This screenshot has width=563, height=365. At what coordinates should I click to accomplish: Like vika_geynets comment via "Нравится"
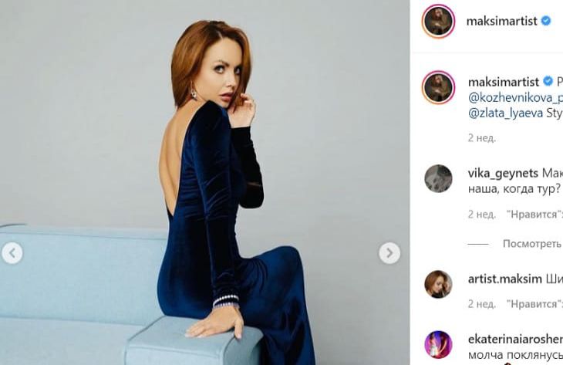point(534,215)
